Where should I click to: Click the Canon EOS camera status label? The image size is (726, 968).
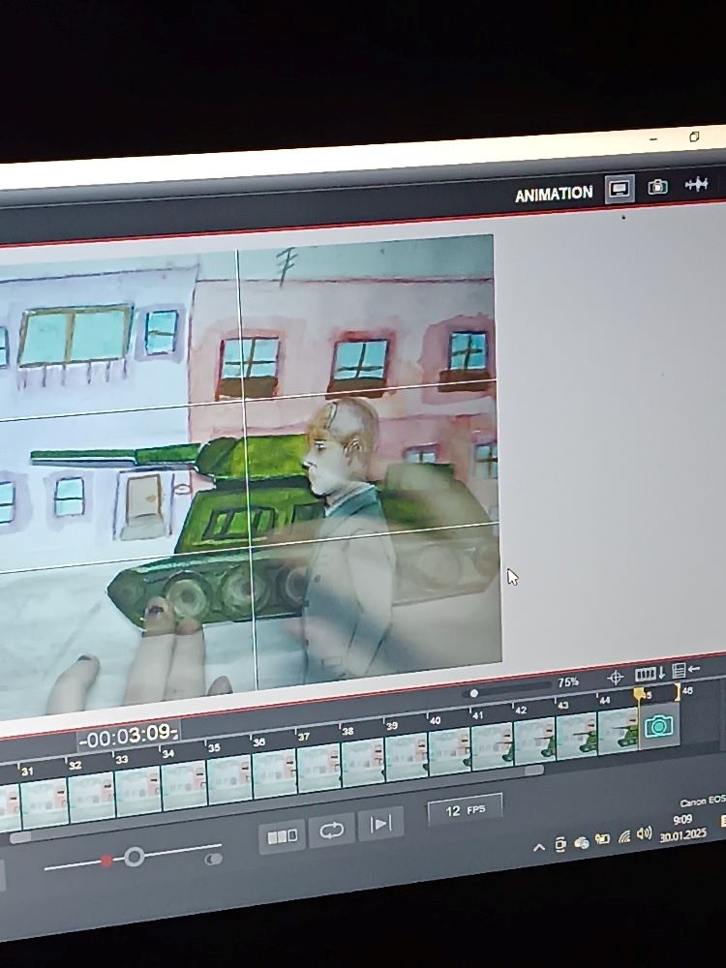point(703,802)
